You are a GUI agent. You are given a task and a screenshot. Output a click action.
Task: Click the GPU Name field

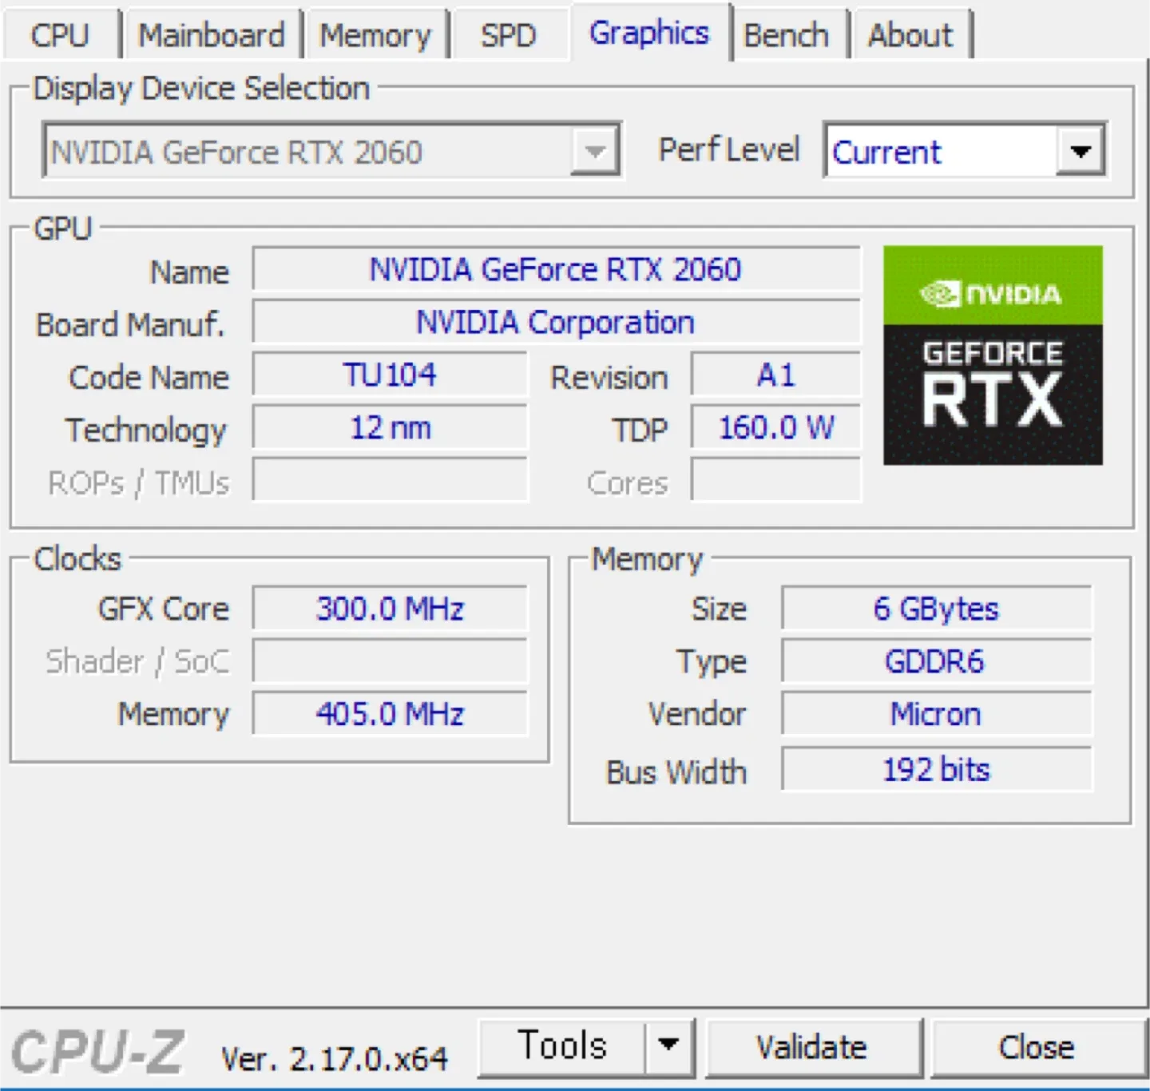click(556, 270)
